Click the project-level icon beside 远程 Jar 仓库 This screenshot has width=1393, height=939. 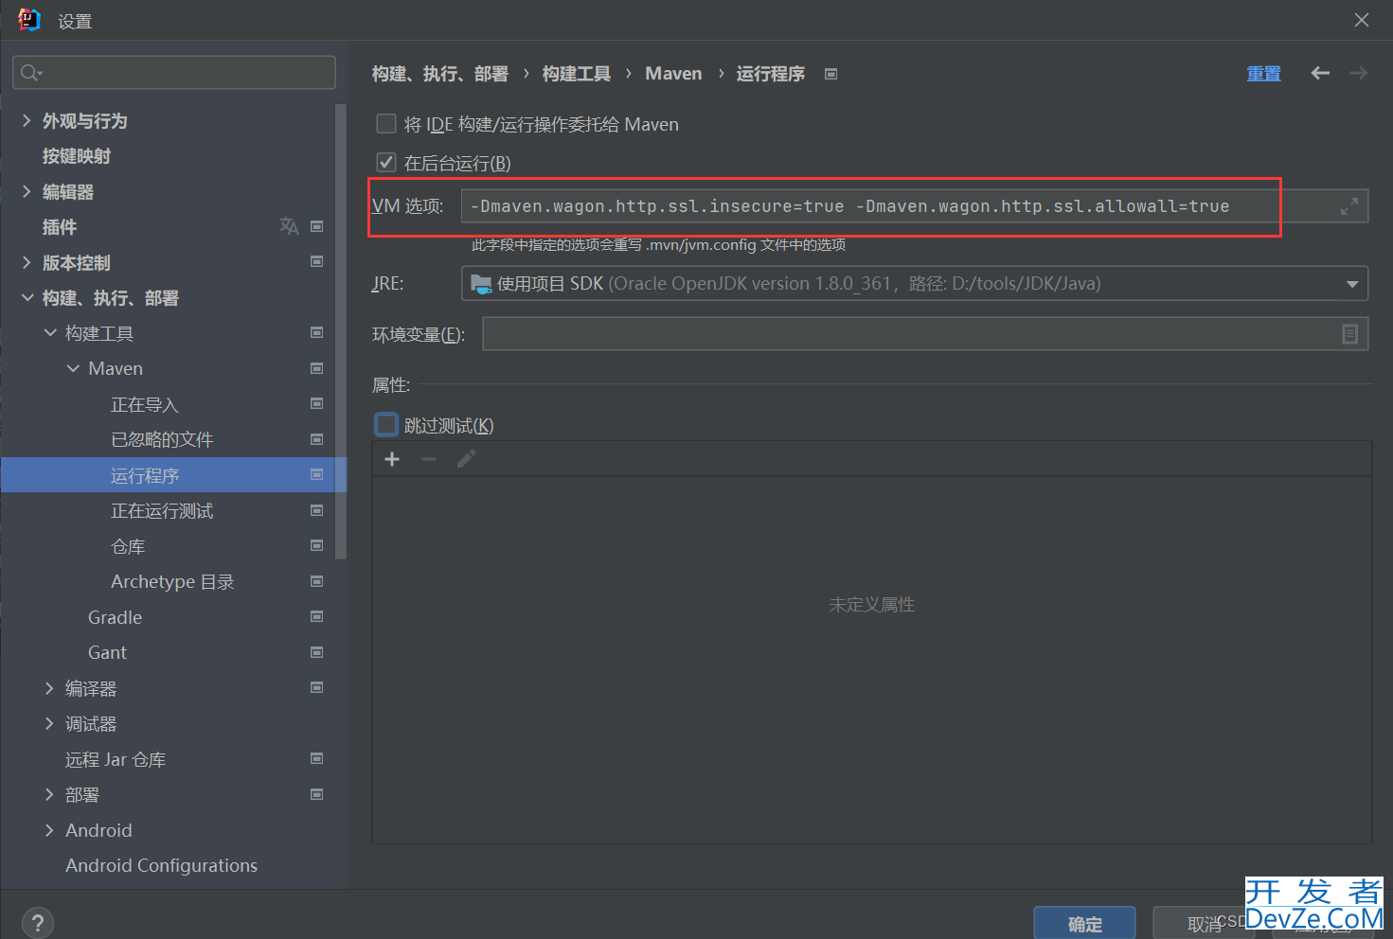click(x=317, y=758)
